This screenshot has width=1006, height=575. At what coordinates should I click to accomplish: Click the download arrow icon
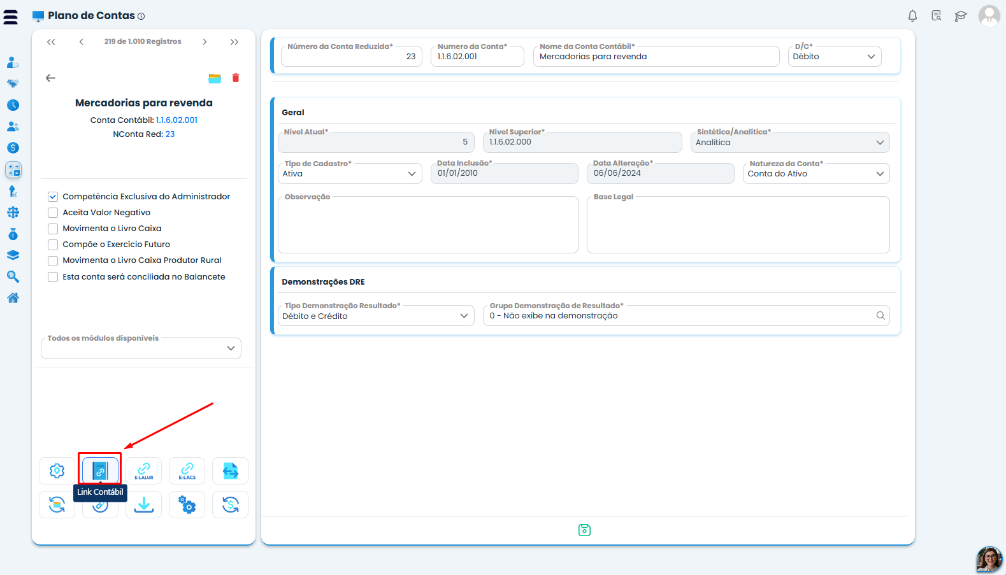click(143, 504)
